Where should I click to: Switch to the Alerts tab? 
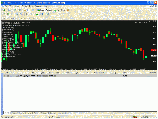(36, 113)
